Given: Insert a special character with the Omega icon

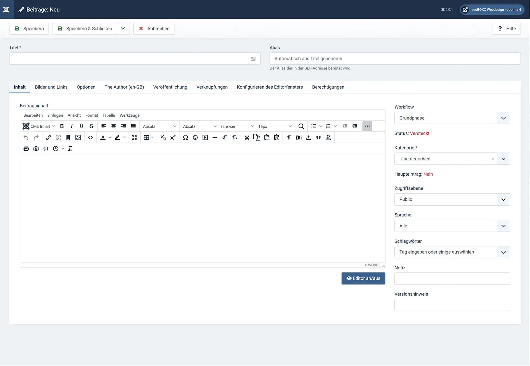Looking at the screenshot, I should point(185,137).
